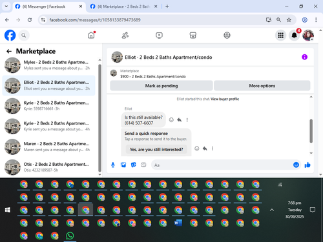This screenshot has height=242, width=323.
Task: React to 'Is this still available?' message
Action: [x=171, y=120]
